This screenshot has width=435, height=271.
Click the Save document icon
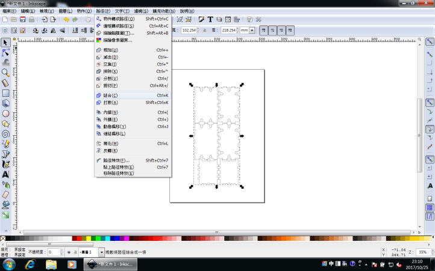(x=23, y=20)
